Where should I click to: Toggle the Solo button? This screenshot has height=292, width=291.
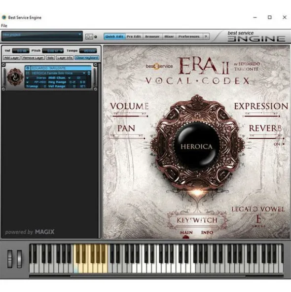[50, 58]
